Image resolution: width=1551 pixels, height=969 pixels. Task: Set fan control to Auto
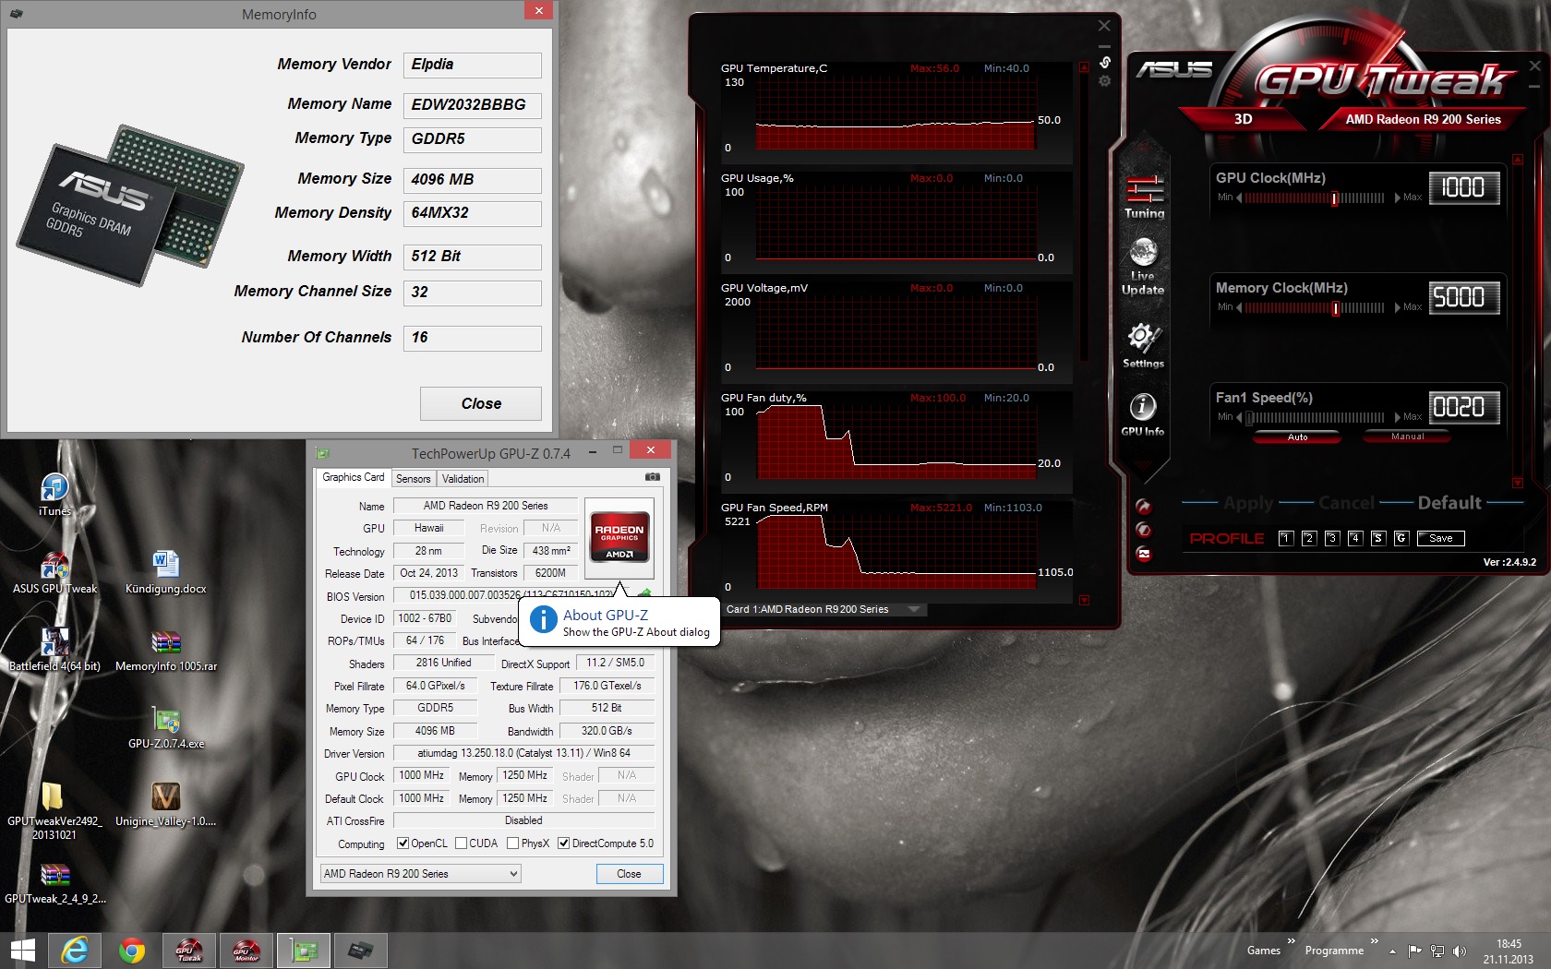pos(1297,437)
